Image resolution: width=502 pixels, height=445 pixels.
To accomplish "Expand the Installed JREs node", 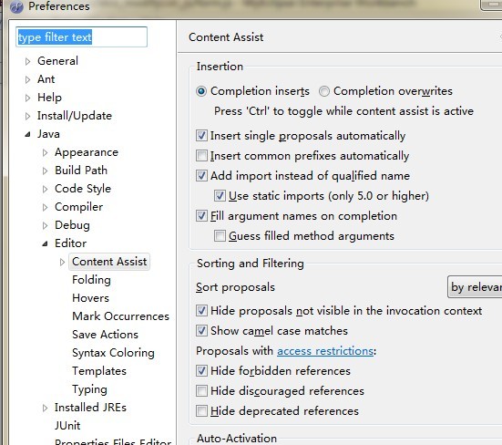I will [x=46, y=408].
